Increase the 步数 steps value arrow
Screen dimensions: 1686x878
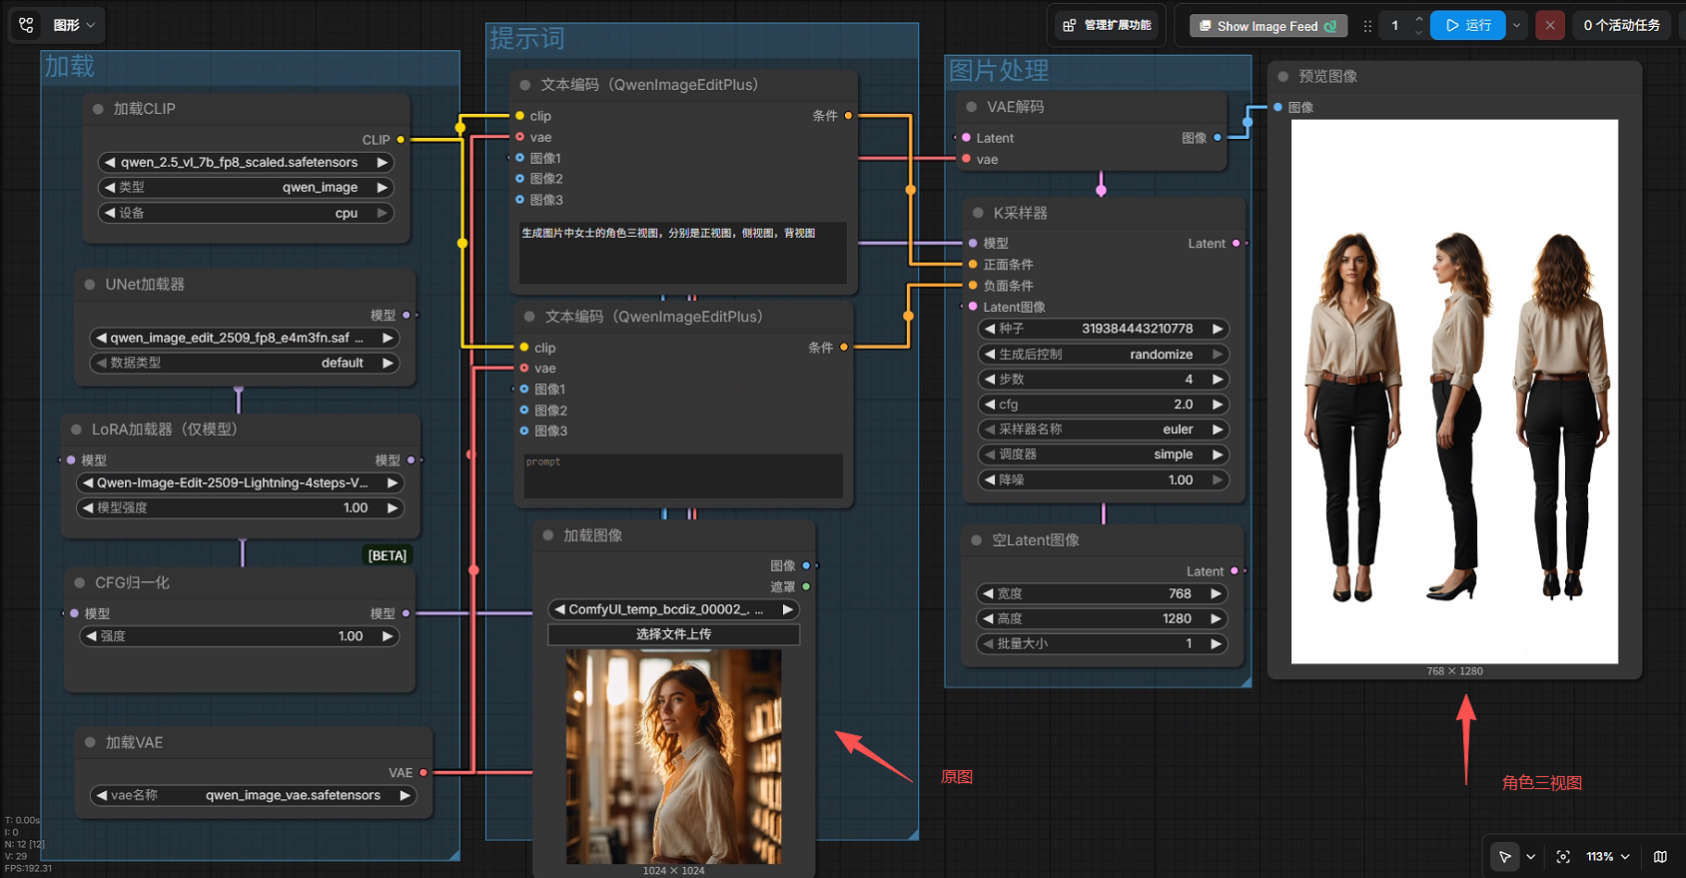pyautogui.click(x=1218, y=380)
